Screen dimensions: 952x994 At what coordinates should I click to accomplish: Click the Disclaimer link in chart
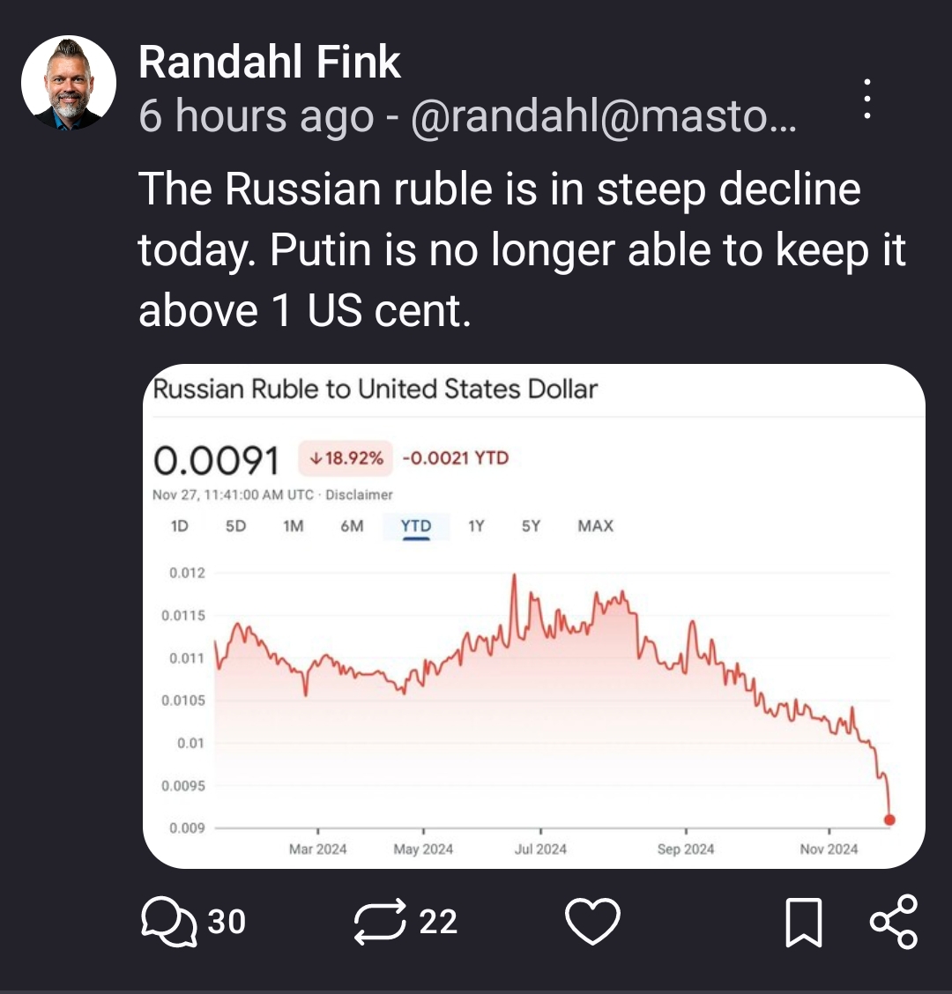click(x=359, y=495)
